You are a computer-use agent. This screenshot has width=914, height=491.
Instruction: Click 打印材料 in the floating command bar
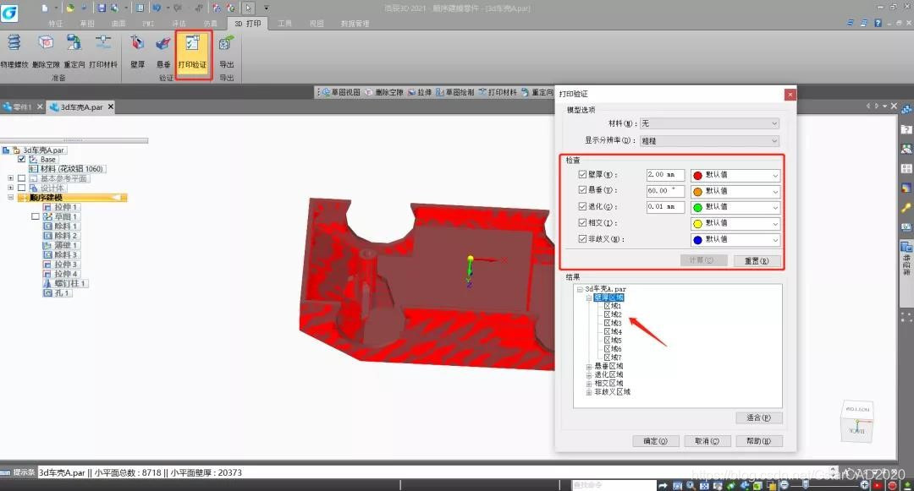click(498, 92)
